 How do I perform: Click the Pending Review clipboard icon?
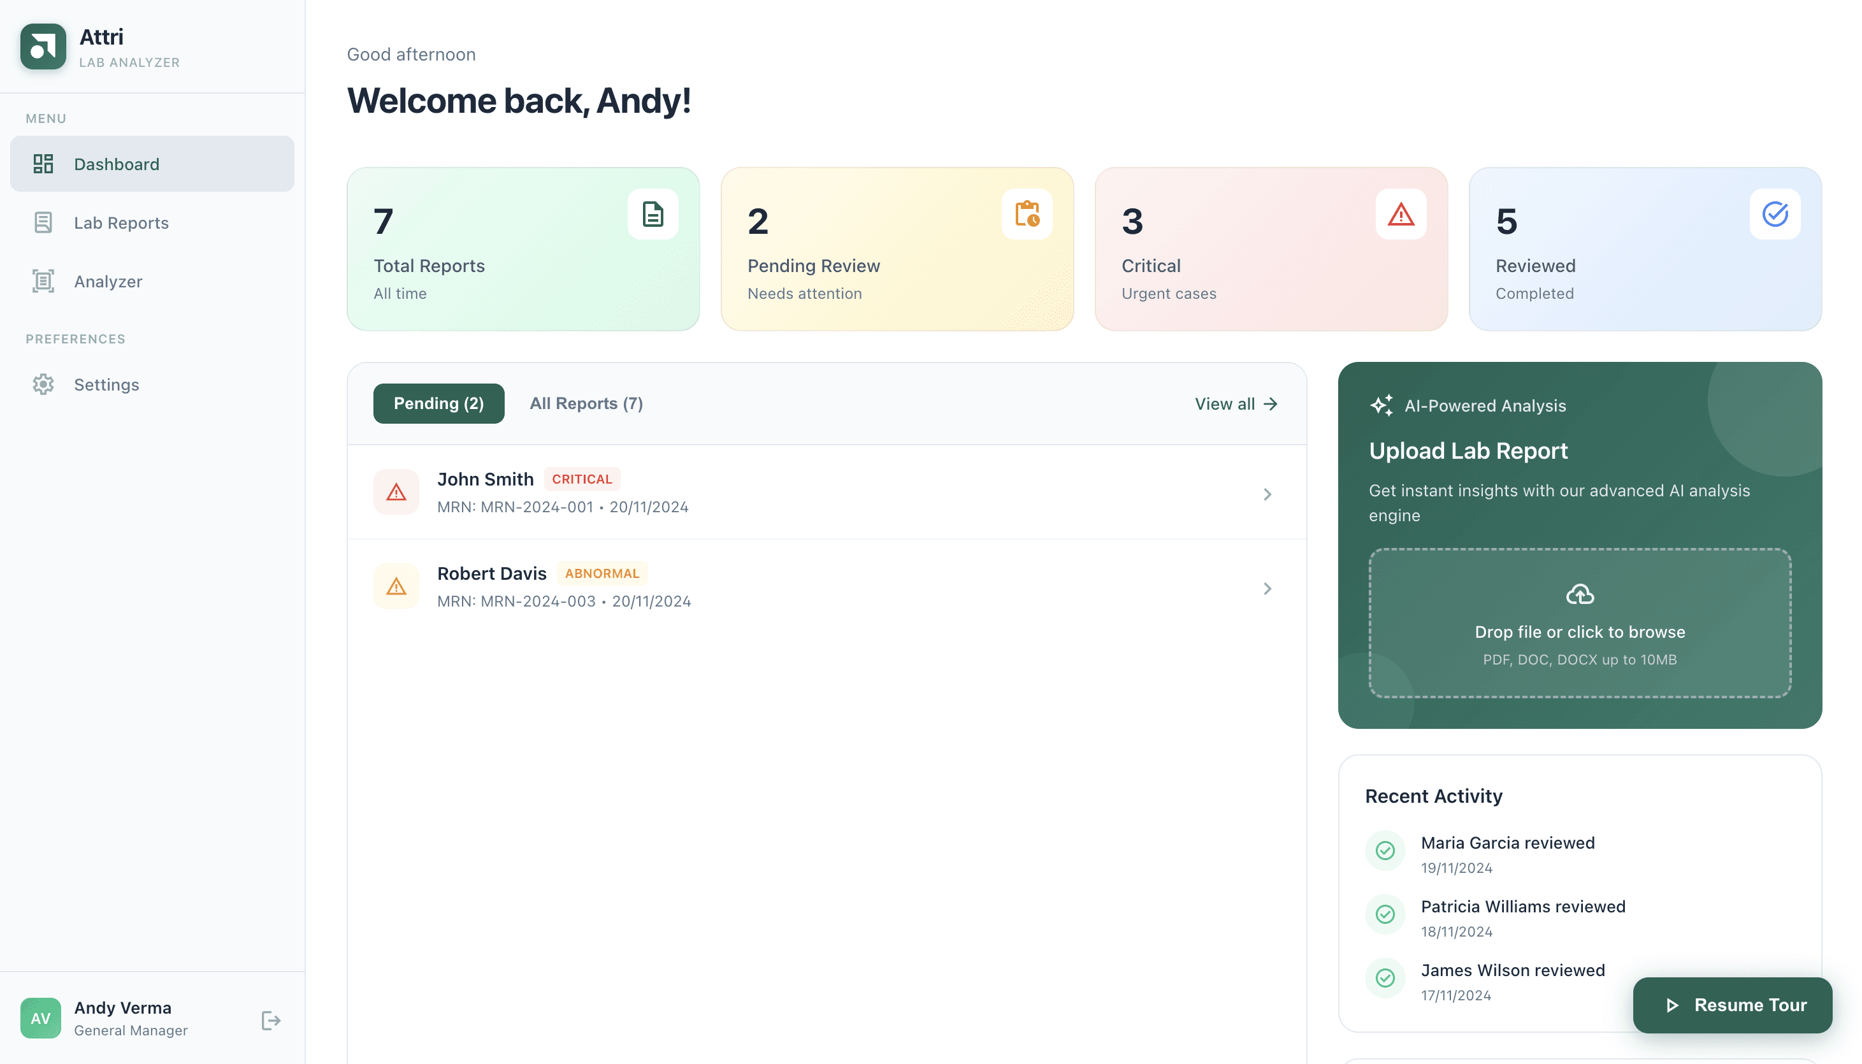click(x=1027, y=214)
